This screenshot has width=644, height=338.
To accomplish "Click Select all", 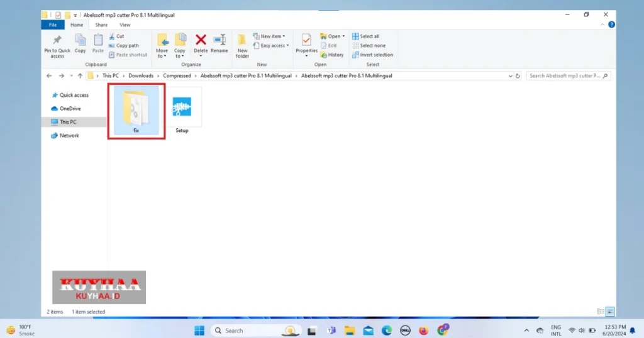I will [365, 36].
